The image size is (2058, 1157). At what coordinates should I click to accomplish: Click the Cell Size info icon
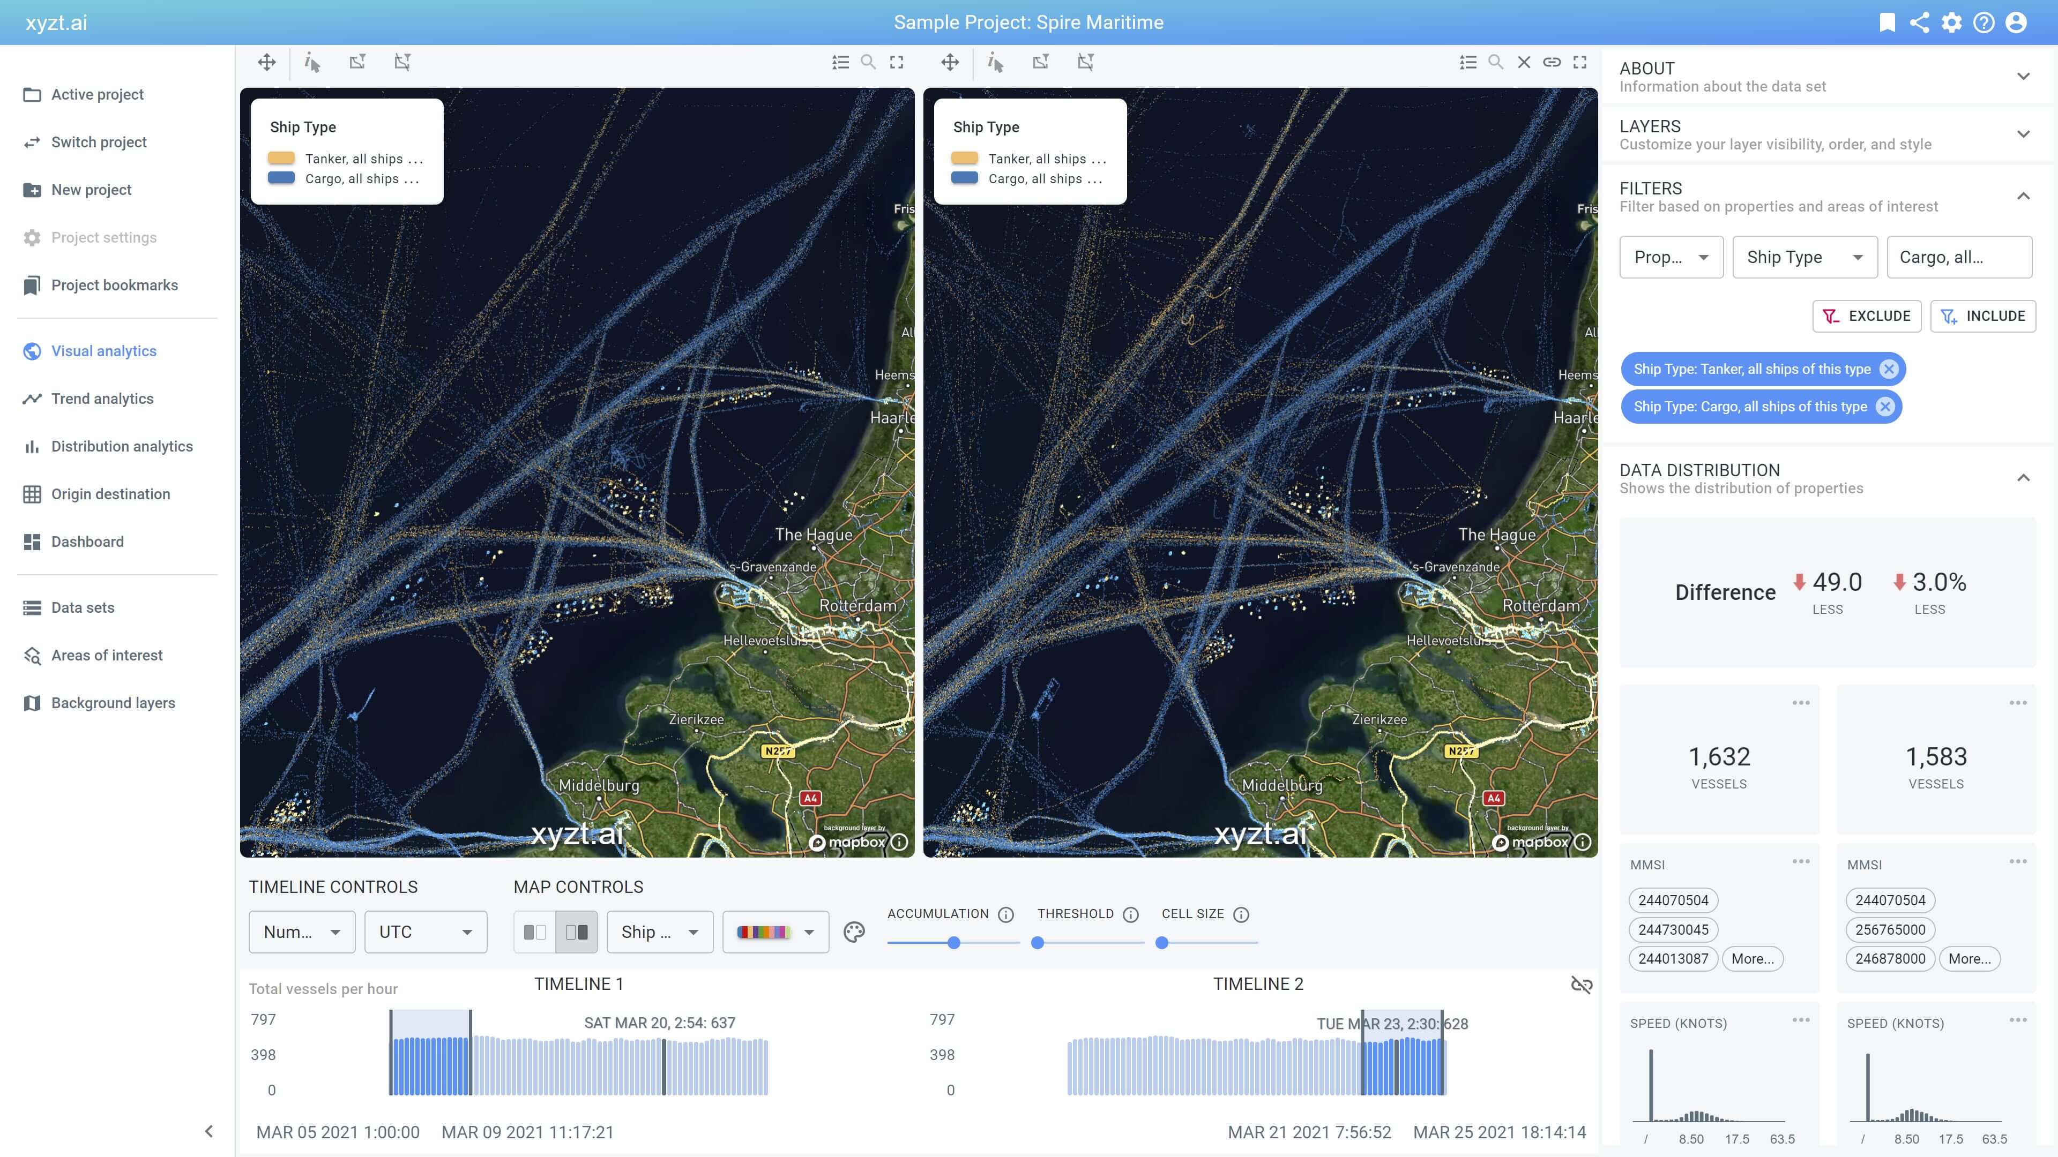1241,914
